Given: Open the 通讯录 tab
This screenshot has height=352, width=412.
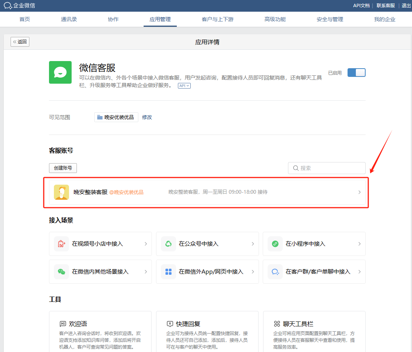Looking at the screenshot, I should (x=69, y=19).
